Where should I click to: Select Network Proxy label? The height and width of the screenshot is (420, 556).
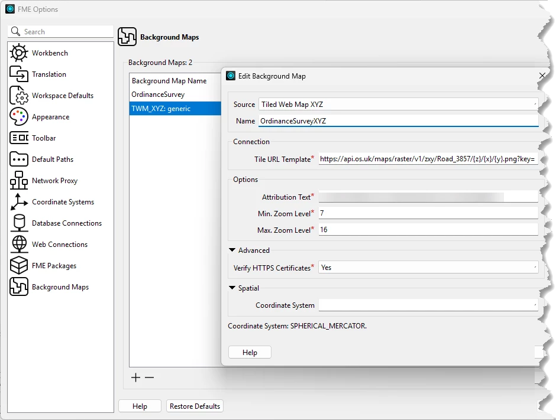54,181
